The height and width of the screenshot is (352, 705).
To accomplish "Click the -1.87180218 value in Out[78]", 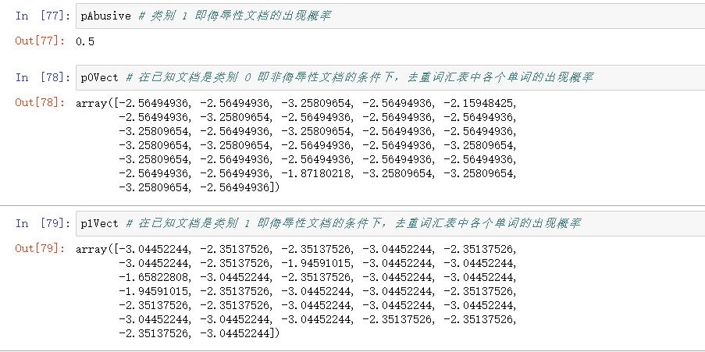I will coord(315,174).
